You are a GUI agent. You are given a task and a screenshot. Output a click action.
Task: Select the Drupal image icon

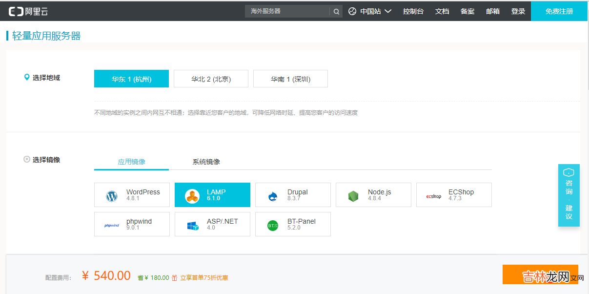(273, 196)
